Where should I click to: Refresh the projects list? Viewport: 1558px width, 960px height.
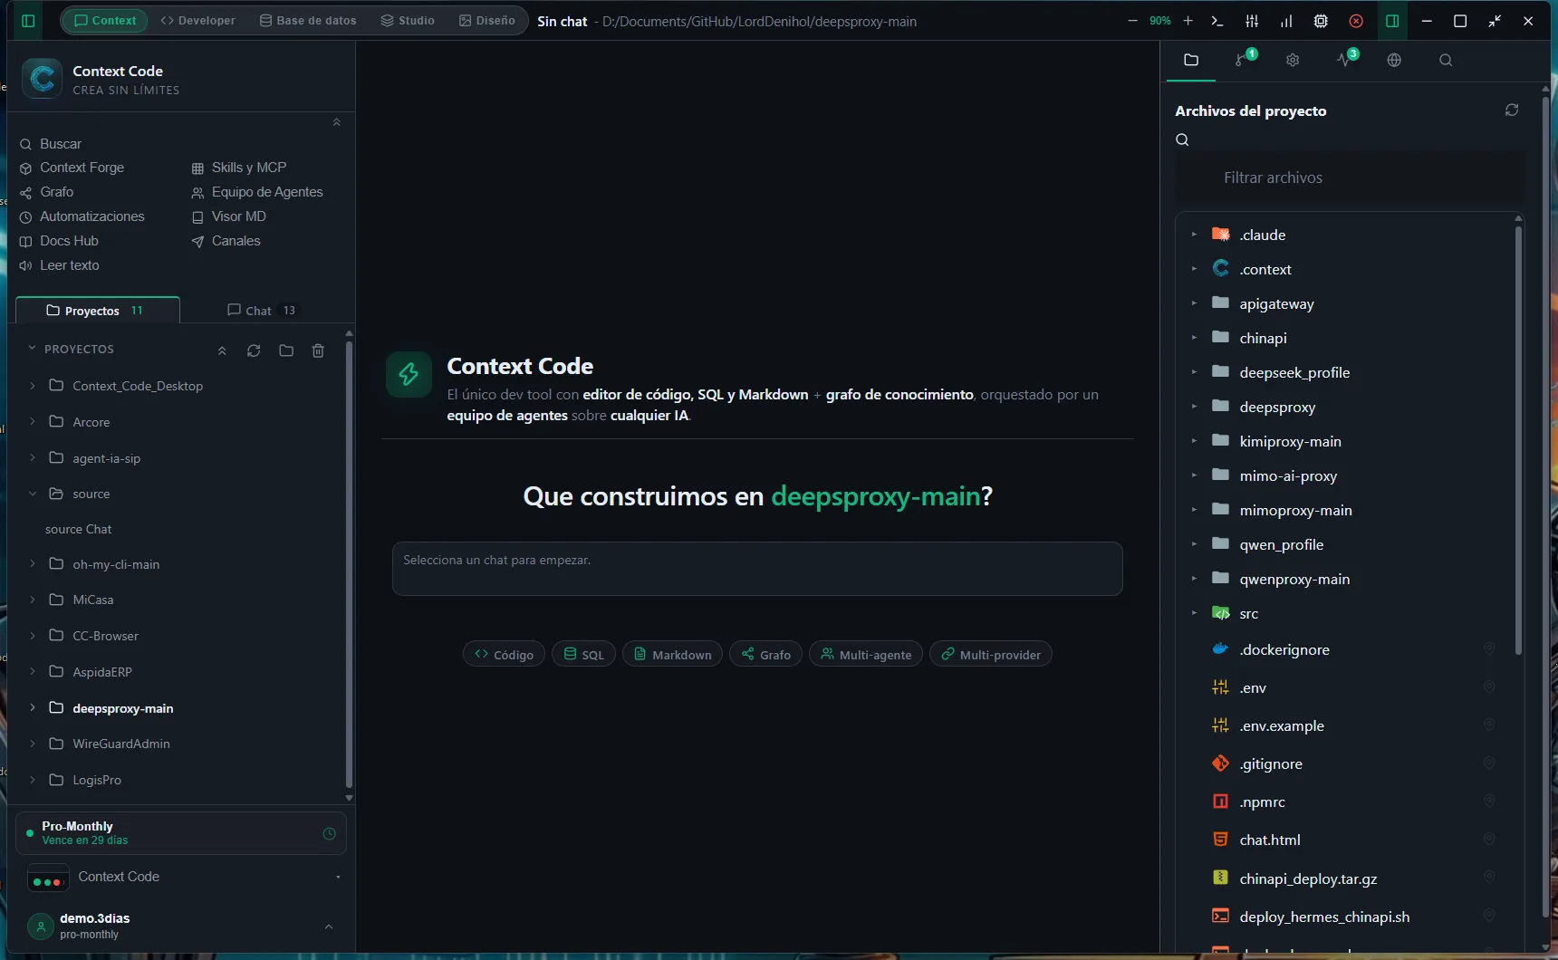(x=254, y=350)
